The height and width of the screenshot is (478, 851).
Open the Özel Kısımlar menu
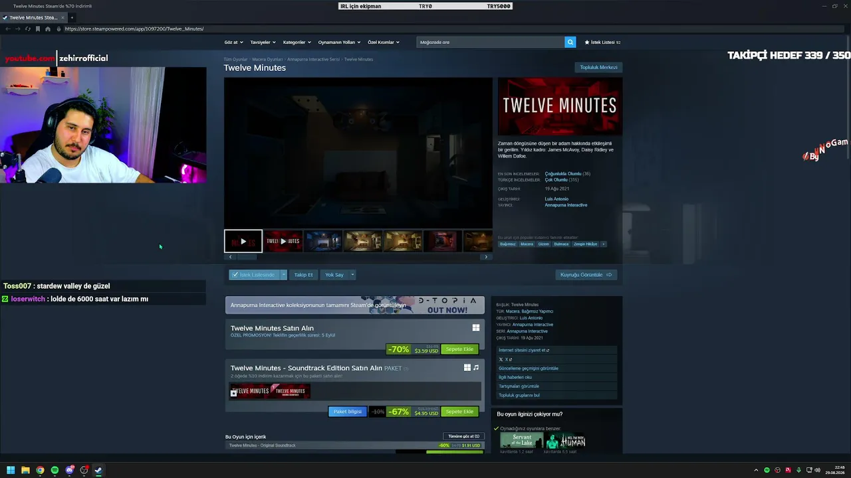(384, 42)
